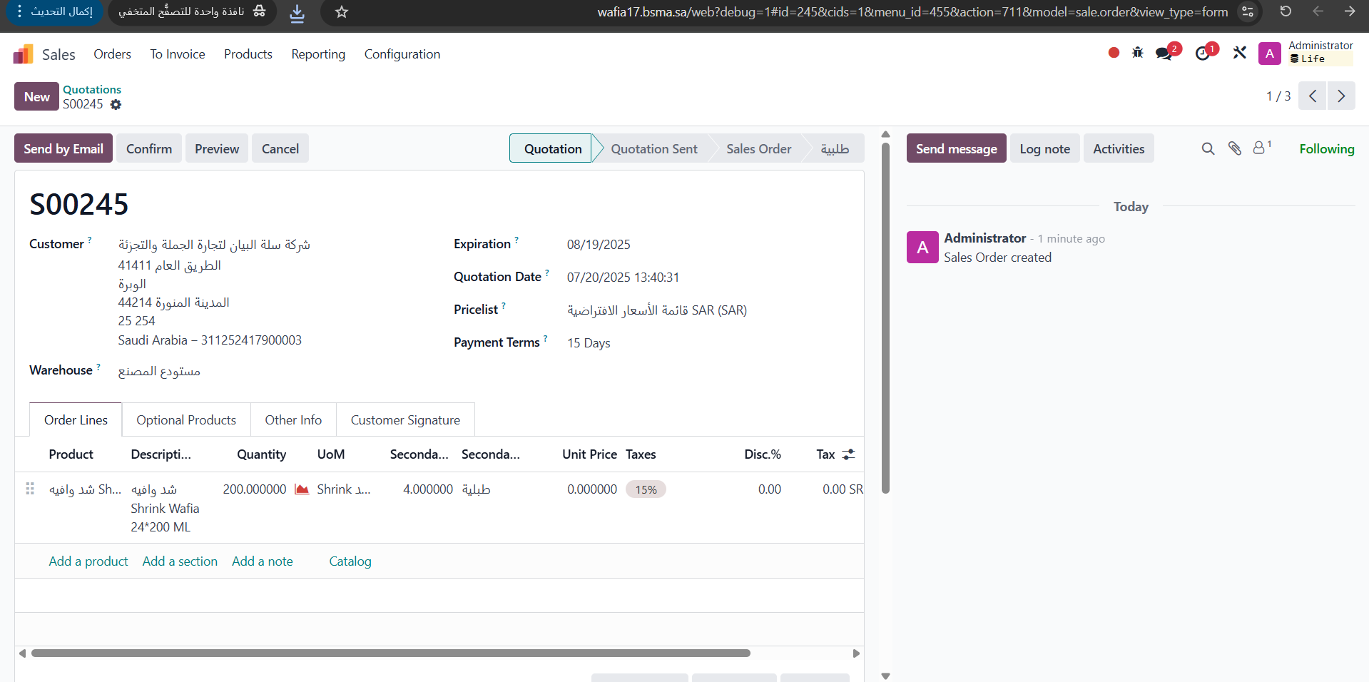The image size is (1369, 682).
Task: Search messages with the magnifier icon
Action: (x=1208, y=148)
